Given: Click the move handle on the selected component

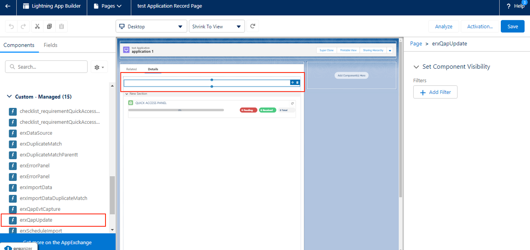Looking at the screenshot, I should [292, 82].
